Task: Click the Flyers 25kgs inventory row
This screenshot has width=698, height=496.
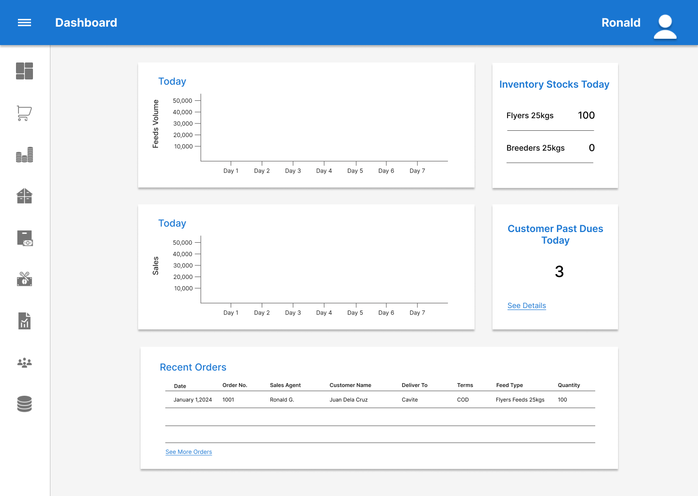Action: [551, 115]
